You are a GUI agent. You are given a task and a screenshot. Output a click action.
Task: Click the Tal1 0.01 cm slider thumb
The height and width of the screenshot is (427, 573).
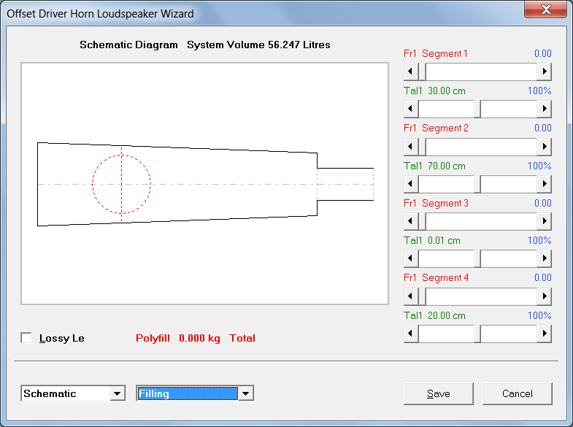[477, 258]
